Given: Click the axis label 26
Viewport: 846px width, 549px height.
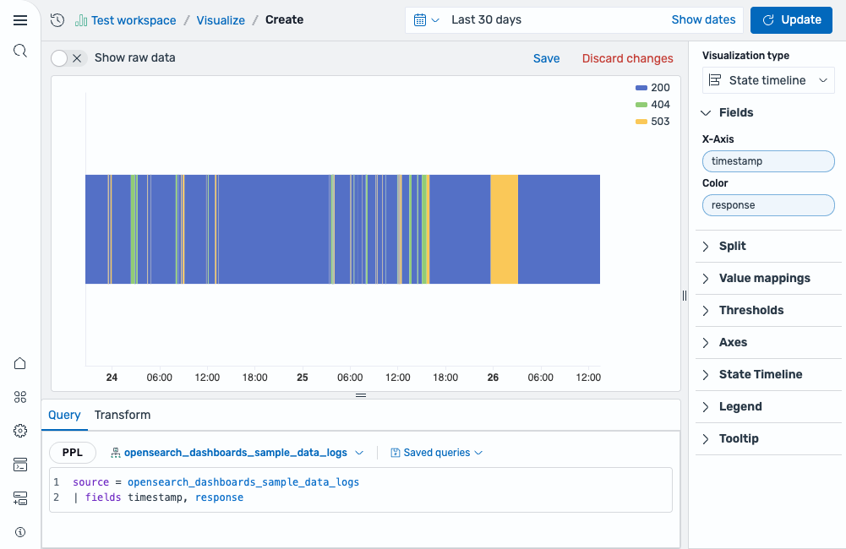Looking at the screenshot, I should pos(493,378).
